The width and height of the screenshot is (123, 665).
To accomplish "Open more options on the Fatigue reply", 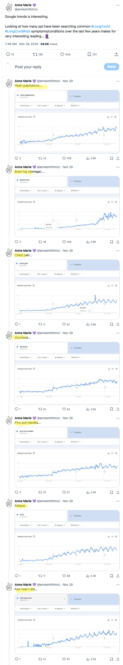I will 118,501.
